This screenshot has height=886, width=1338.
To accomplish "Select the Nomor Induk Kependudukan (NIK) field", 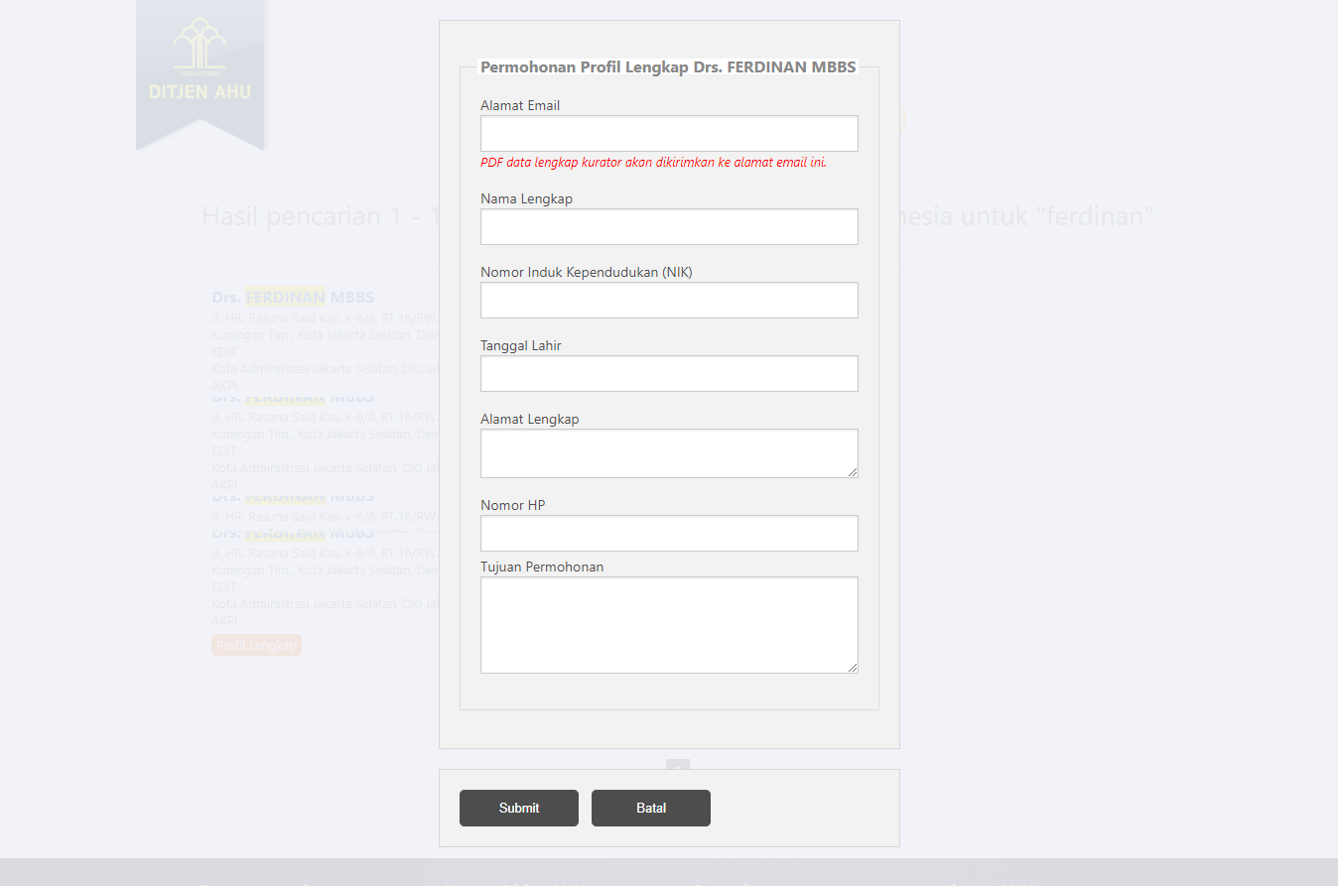I will click(x=669, y=301).
